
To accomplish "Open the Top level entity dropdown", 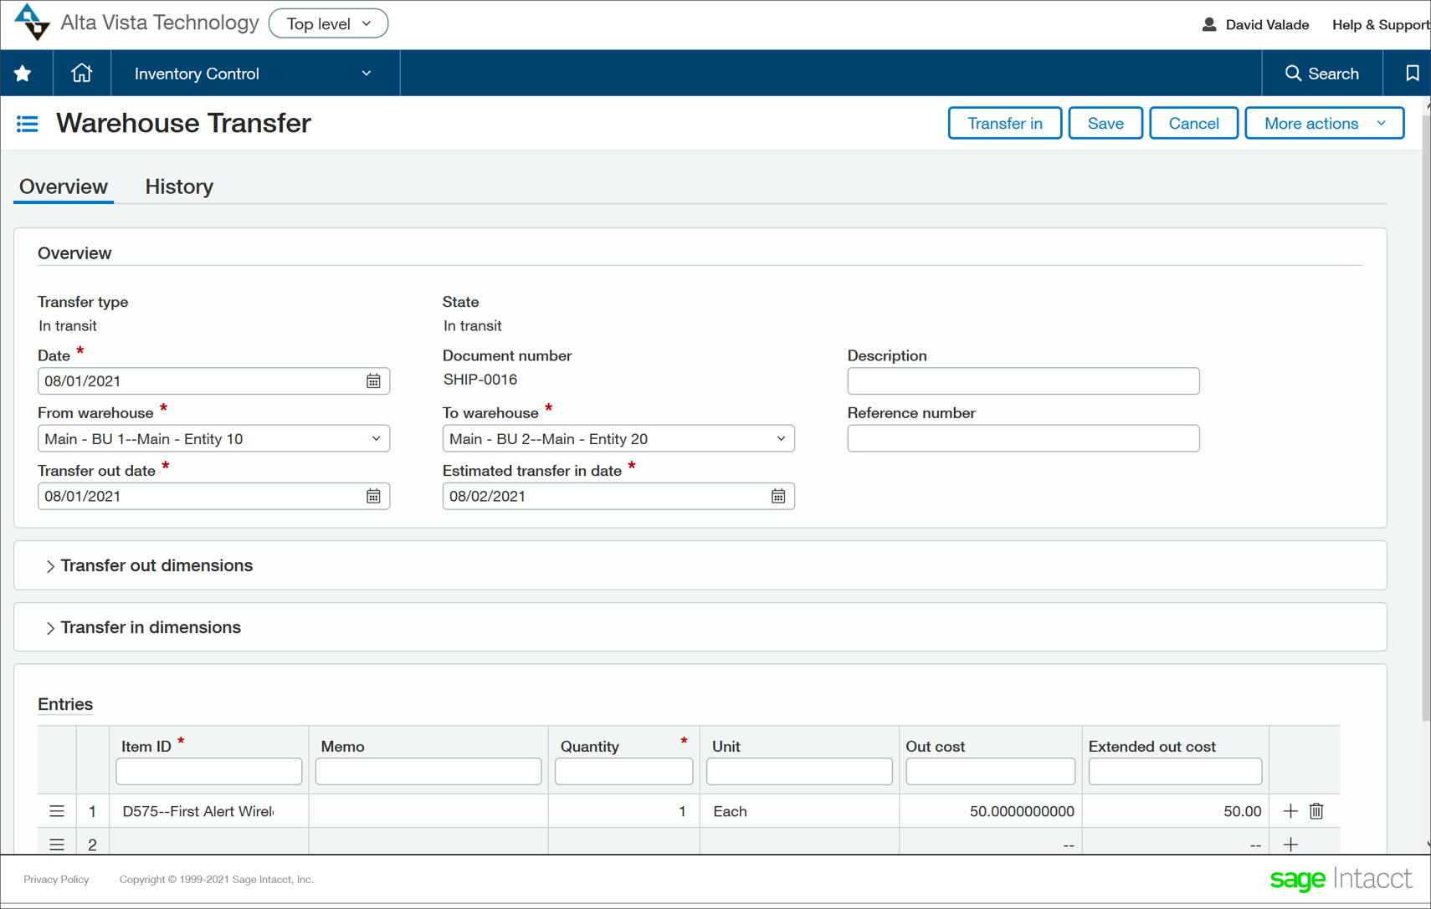I will 328,23.
